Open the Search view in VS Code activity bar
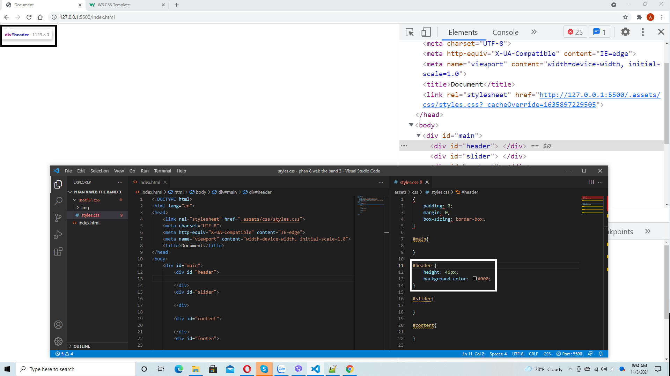670x376 pixels. point(58,201)
